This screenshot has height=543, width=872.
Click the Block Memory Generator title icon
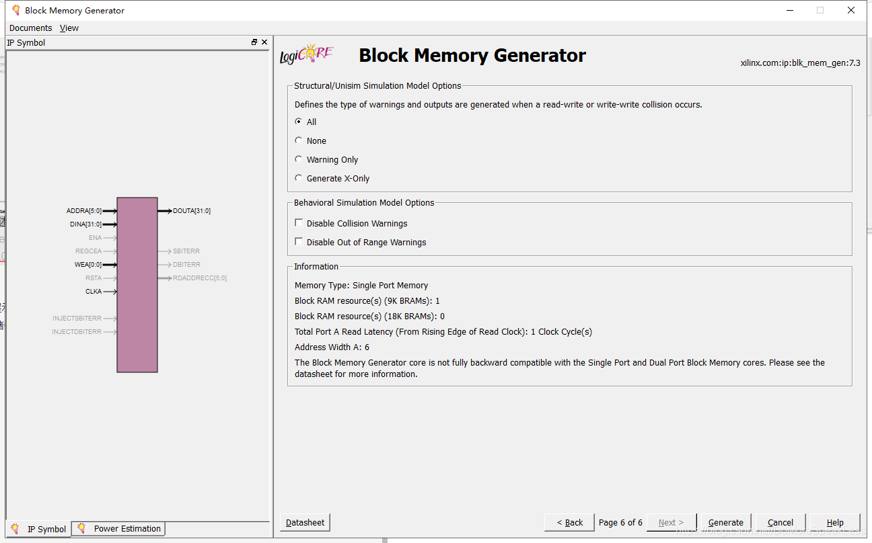point(16,10)
